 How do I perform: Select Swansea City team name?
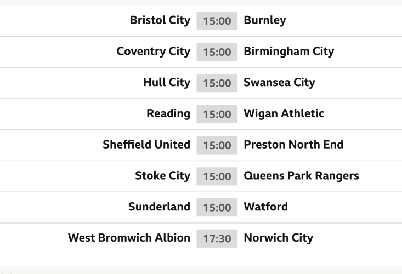click(279, 83)
